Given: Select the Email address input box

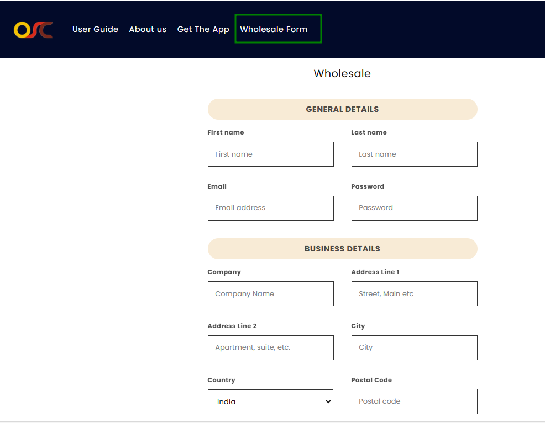Looking at the screenshot, I should [x=270, y=208].
